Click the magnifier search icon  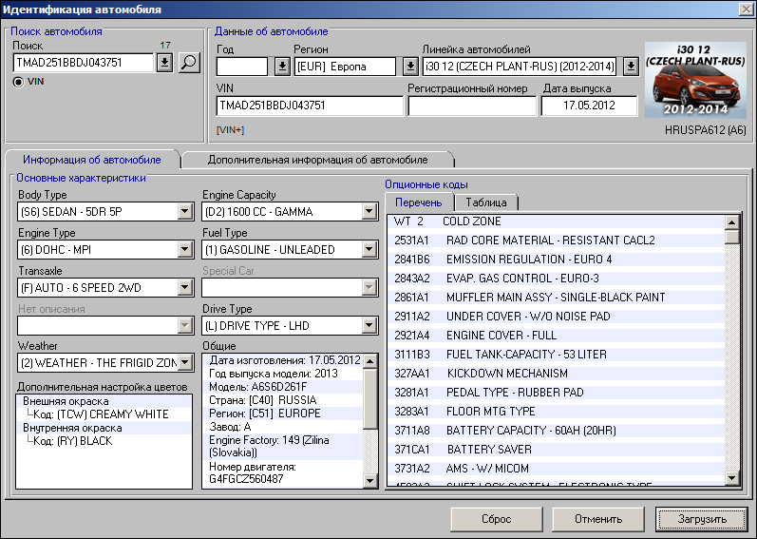189,63
